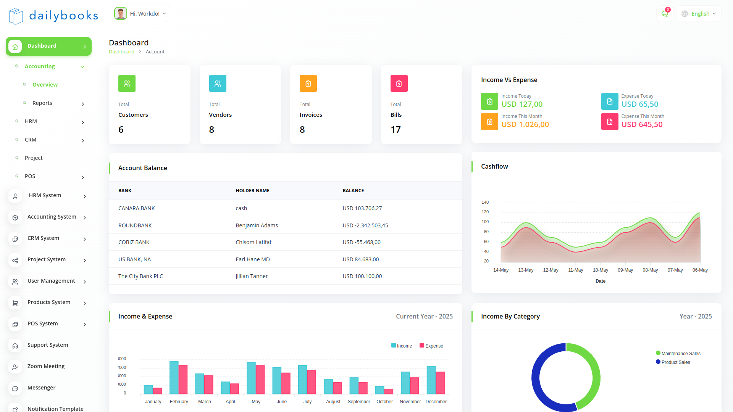Click the Dashboard breadcrumb link

coord(121,51)
